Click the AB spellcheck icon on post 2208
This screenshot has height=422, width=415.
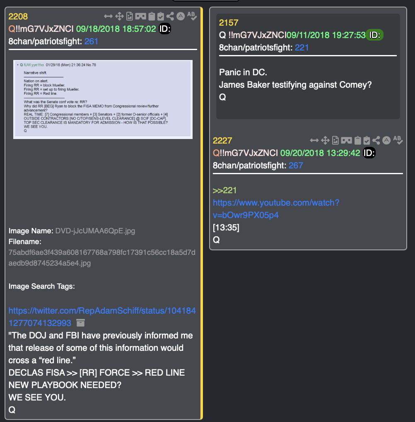(x=192, y=16)
